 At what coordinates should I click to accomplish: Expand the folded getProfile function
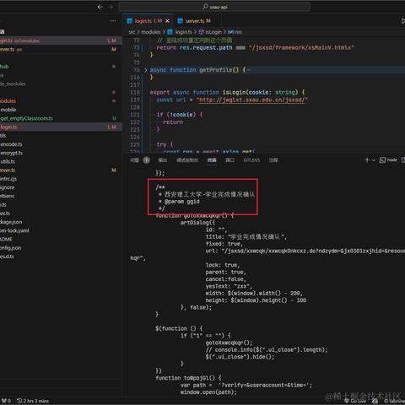tap(146, 70)
